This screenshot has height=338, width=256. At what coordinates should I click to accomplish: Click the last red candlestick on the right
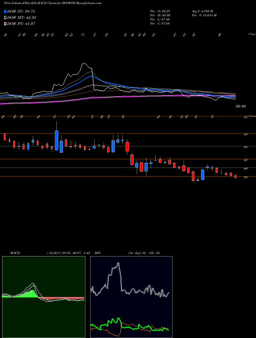[236, 176]
